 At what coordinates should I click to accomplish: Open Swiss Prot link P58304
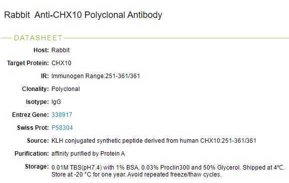62,128
